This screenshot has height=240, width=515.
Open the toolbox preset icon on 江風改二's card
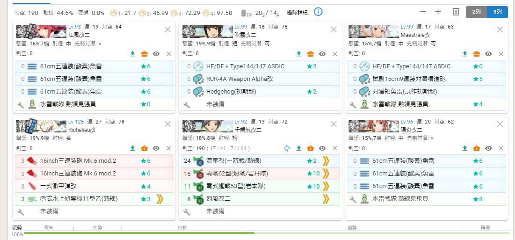coord(144,54)
